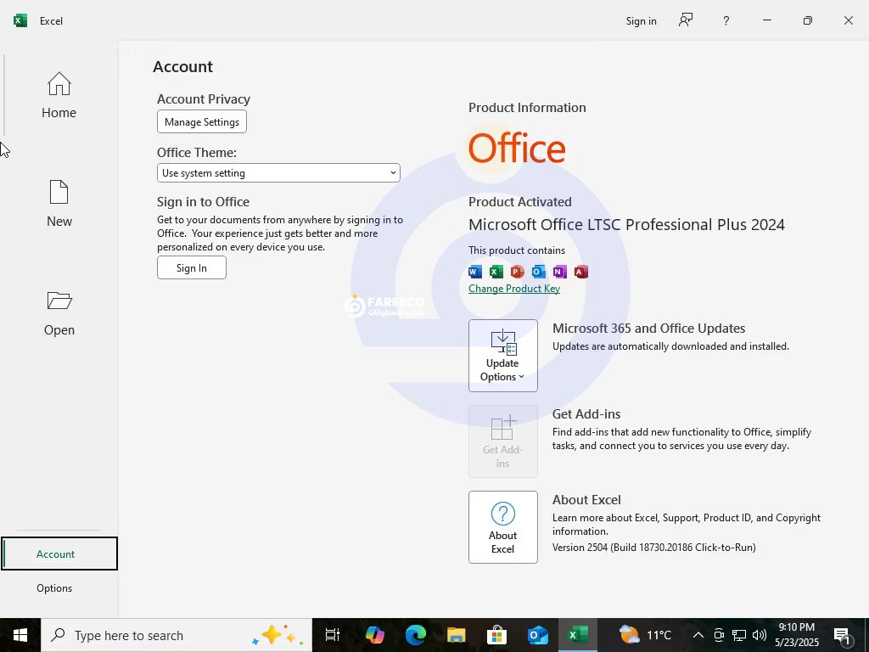Click Sign in in the title bar
The height and width of the screenshot is (652, 869).
[642, 21]
